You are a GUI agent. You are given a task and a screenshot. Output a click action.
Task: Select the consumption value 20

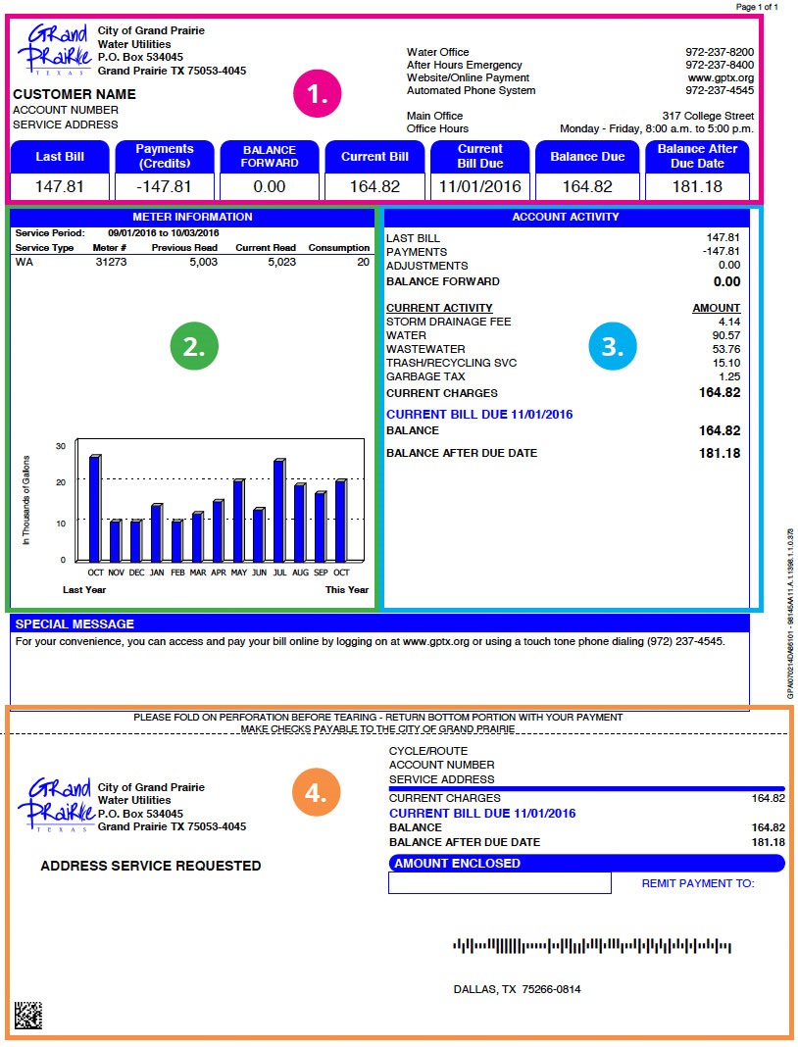363,262
